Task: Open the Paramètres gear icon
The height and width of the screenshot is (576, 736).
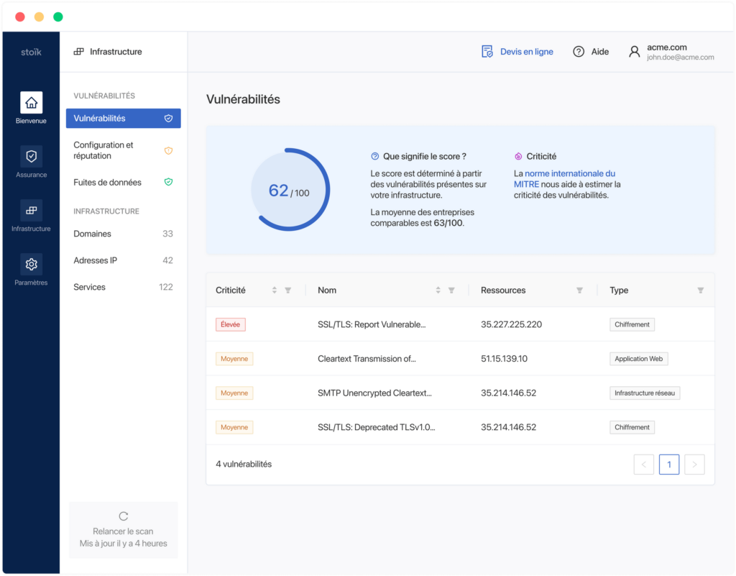Action: pyautogui.click(x=31, y=265)
